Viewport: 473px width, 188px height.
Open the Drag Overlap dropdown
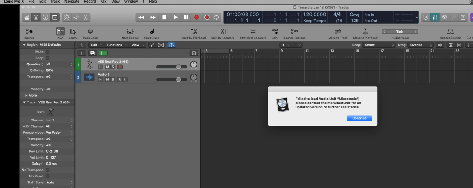(421, 45)
